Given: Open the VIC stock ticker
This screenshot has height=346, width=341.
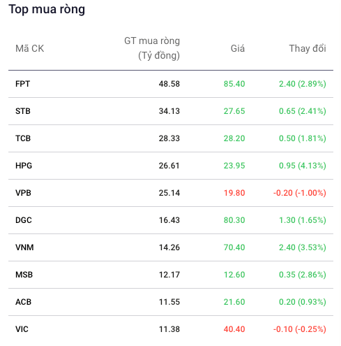Looking at the screenshot, I should pyautogui.click(x=22, y=329).
